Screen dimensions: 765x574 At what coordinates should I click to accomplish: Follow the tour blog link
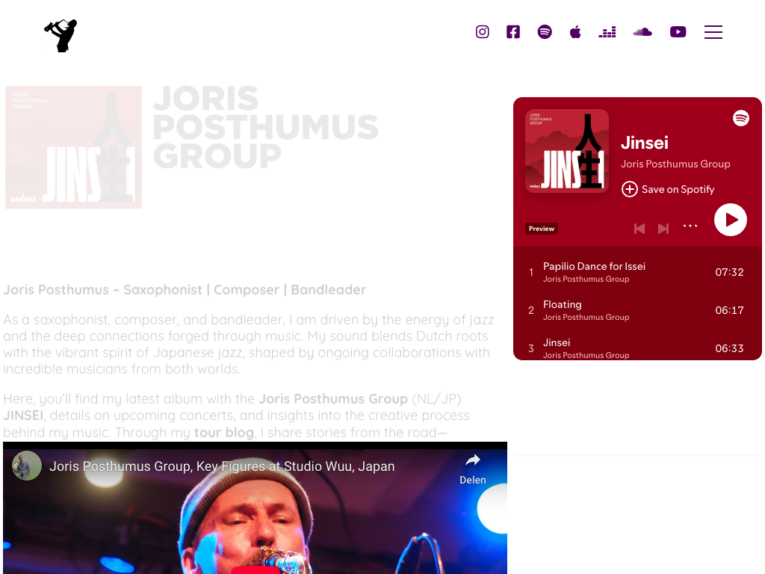(x=224, y=433)
